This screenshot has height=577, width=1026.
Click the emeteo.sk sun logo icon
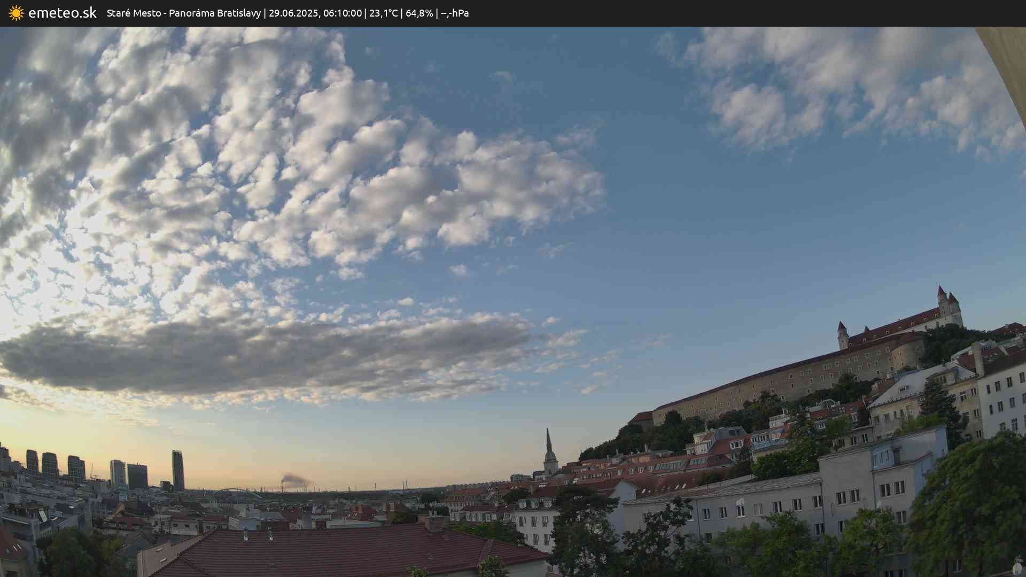coord(16,13)
